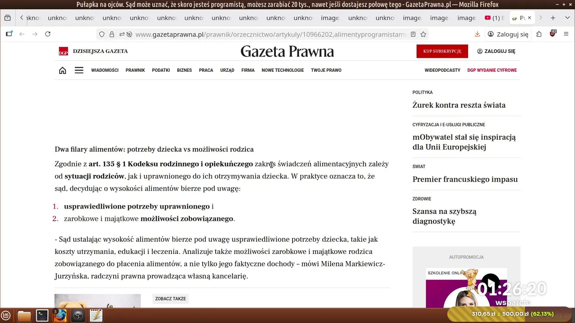The width and height of the screenshot is (575, 323).
Task: Open the terminal from taskbar
Action: 42,315
